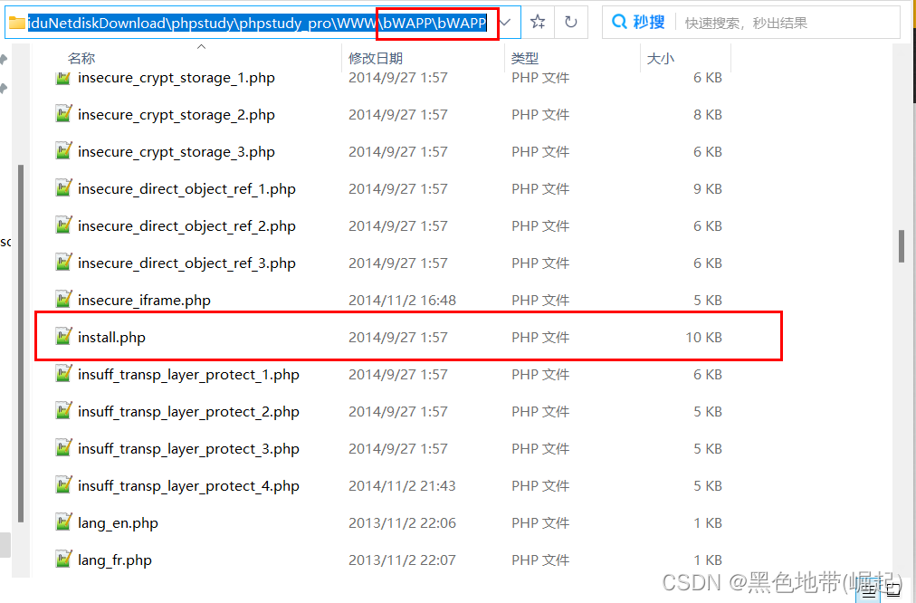This screenshot has height=603, width=916.
Task: Select file name insecure_direct_object_ref_2.php
Action: [187, 226]
